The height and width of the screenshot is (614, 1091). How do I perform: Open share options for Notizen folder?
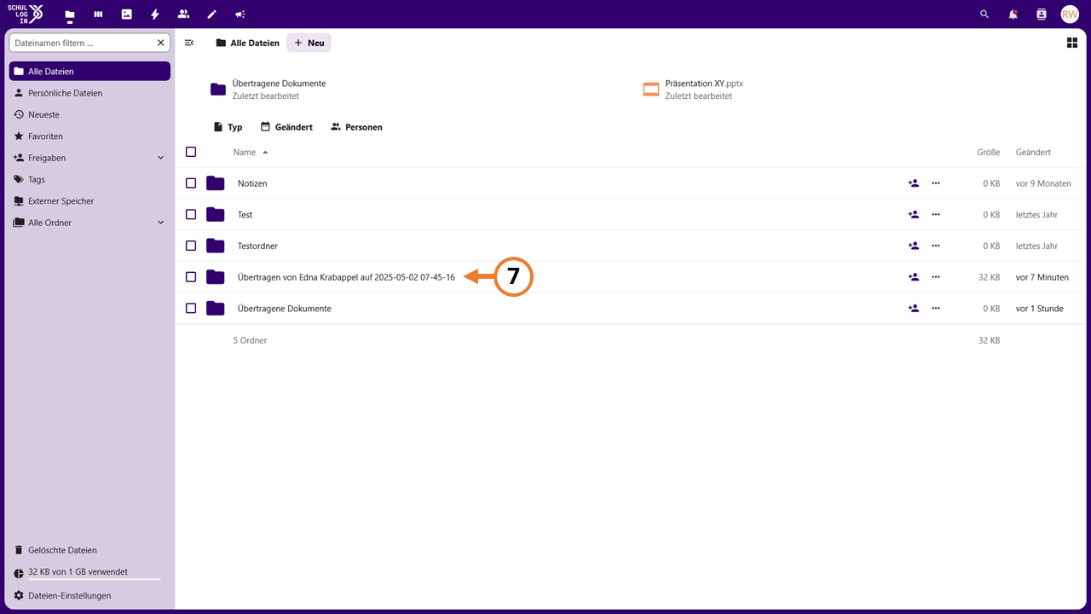click(x=914, y=183)
